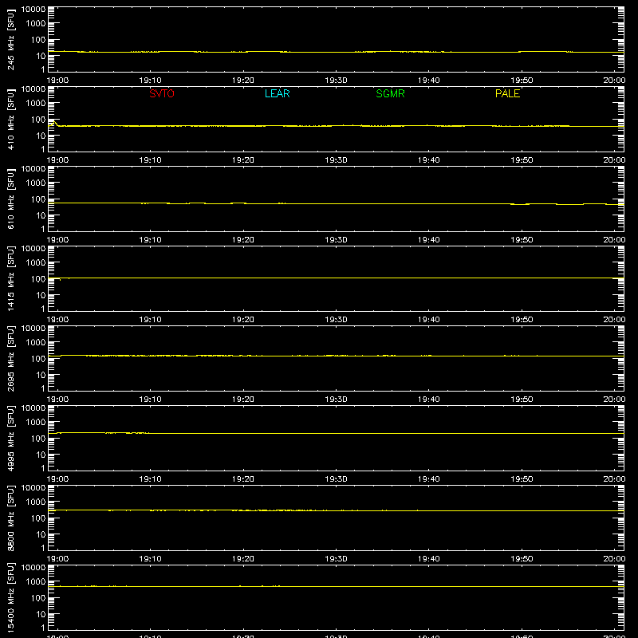
Task: Click the 20:00 tick label under 245 MHz plot
Action: point(614,81)
